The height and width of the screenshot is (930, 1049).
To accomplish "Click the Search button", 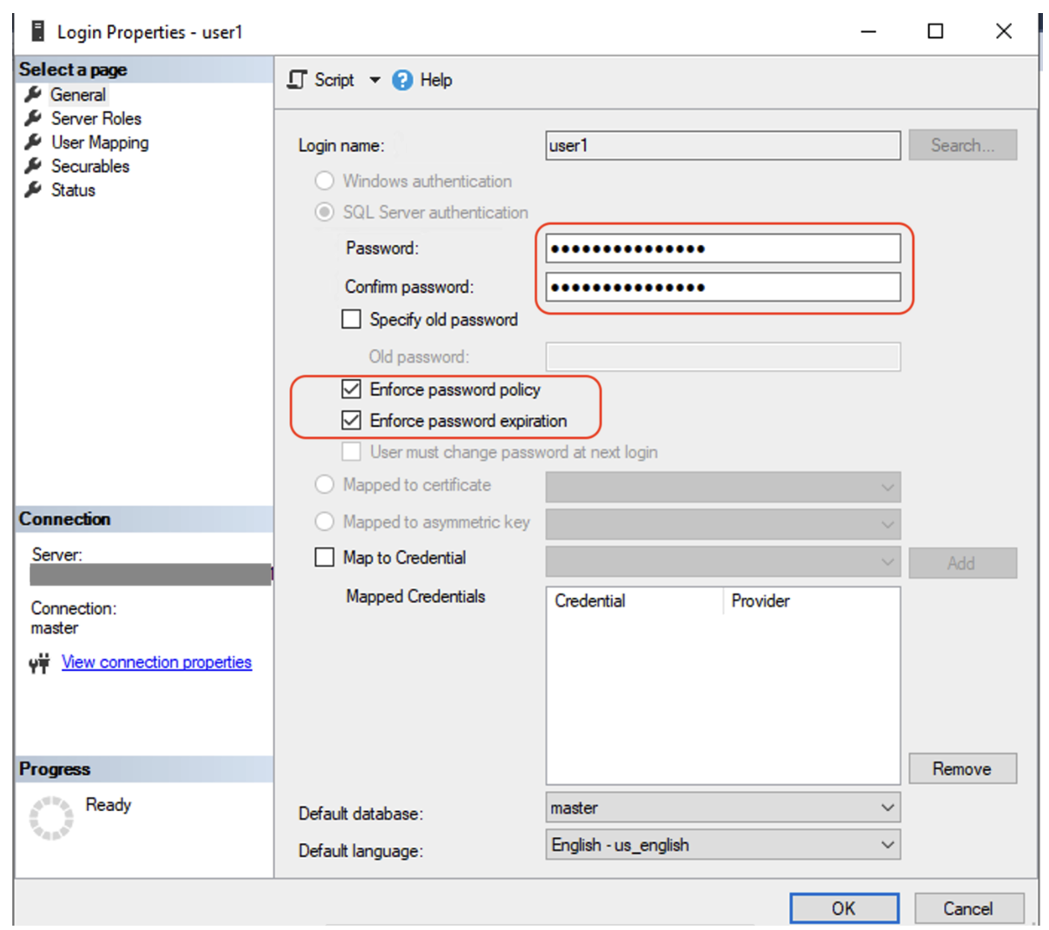I will [963, 145].
